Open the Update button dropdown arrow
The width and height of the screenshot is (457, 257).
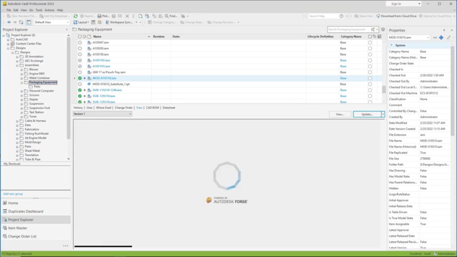383,114
